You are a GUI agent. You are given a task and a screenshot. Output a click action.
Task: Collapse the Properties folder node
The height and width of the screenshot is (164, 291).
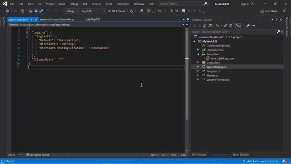pyautogui.click(x=198, y=54)
